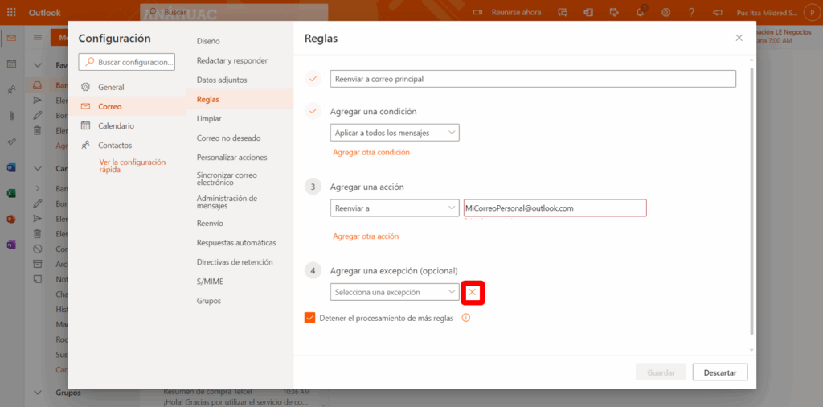Open the Respuestas automáticas settings section

click(x=236, y=242)
